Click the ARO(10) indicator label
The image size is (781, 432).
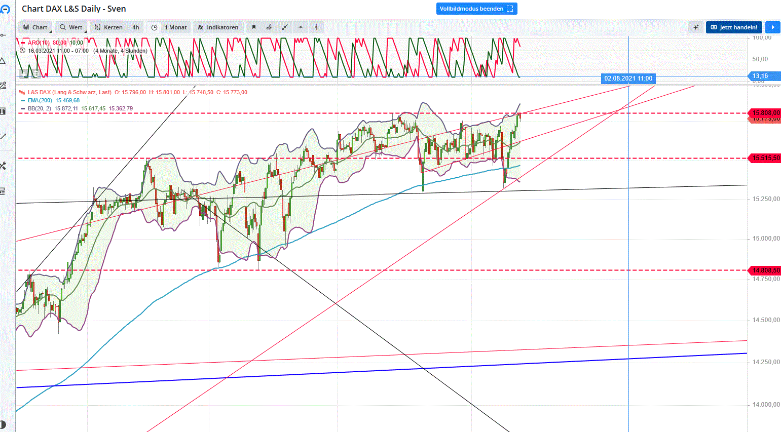click(x=39, y=43)
